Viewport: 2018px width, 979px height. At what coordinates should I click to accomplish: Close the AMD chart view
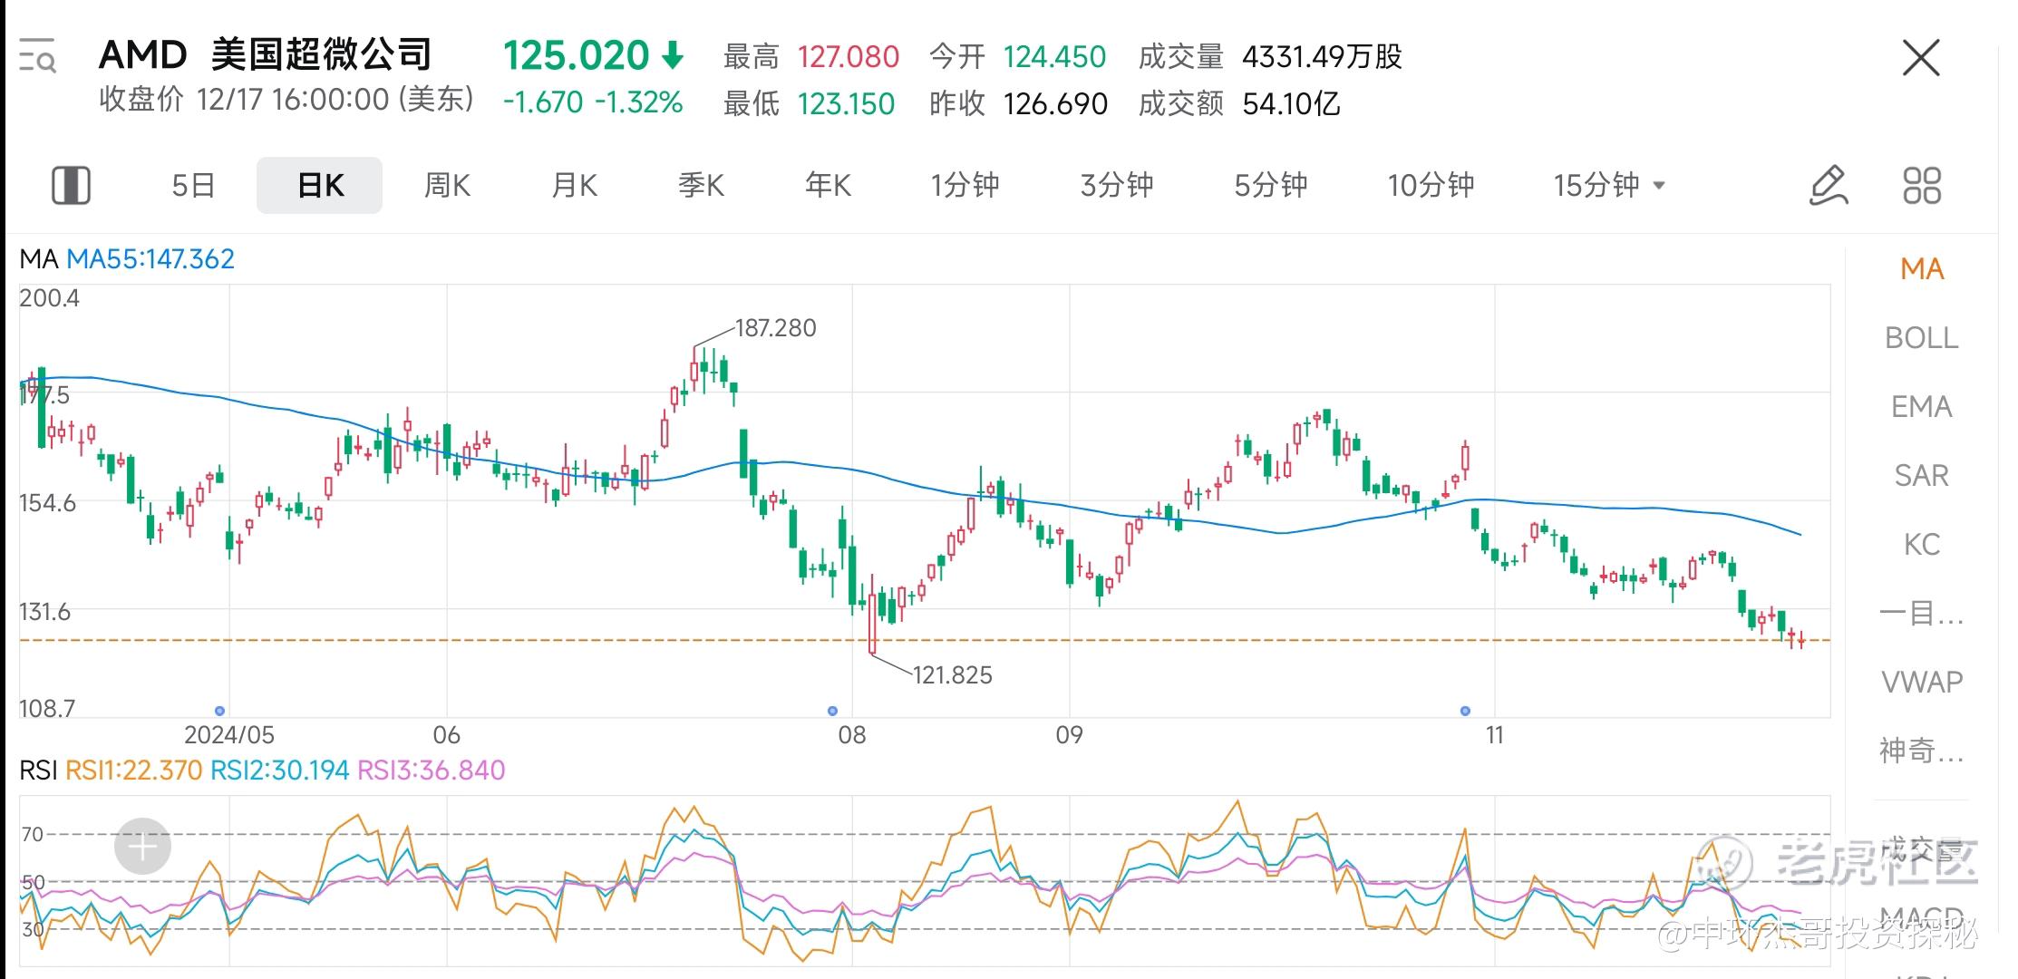click(1920, 58)
